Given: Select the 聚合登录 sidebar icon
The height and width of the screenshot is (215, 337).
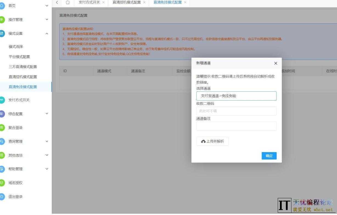Looking at the screenshot, I should pyautogui.click(x=3, y=127).
